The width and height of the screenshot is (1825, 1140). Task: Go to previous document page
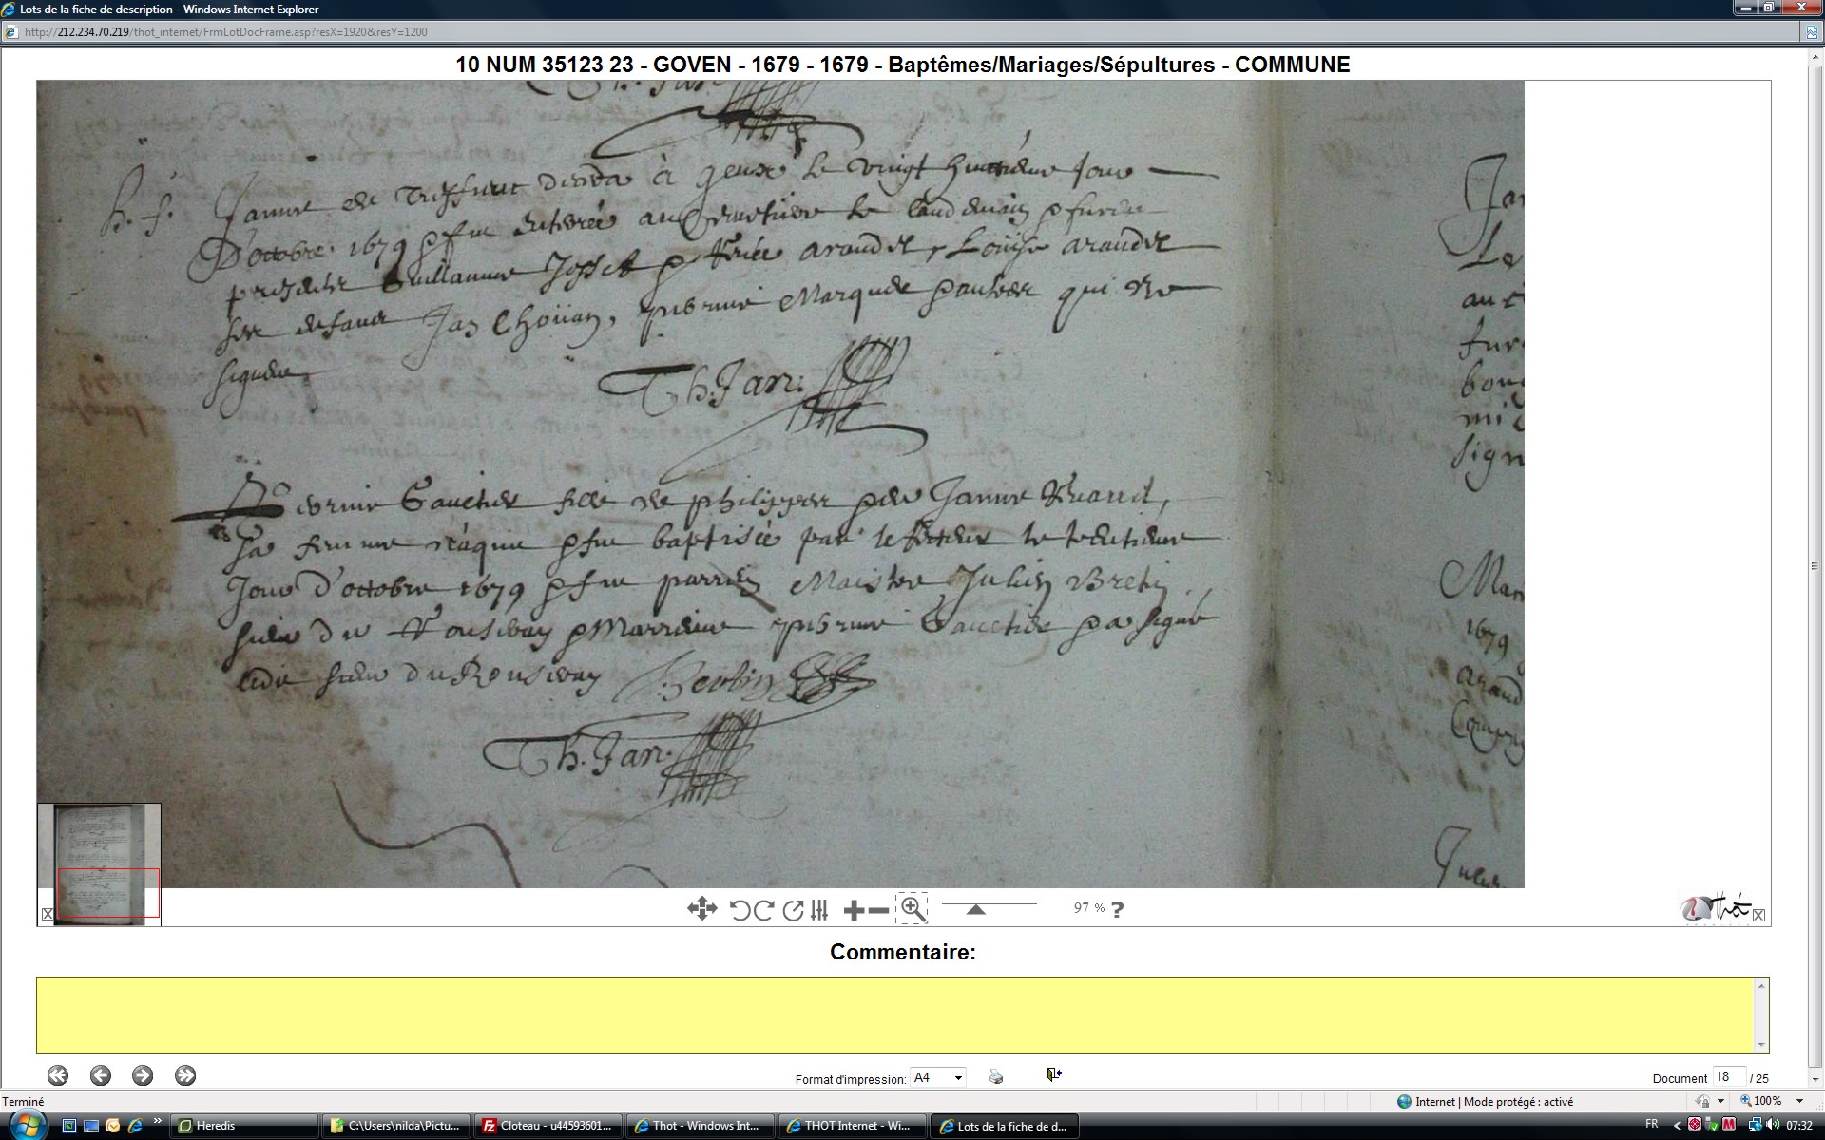pyautogui.click(x=101, y=1075)
